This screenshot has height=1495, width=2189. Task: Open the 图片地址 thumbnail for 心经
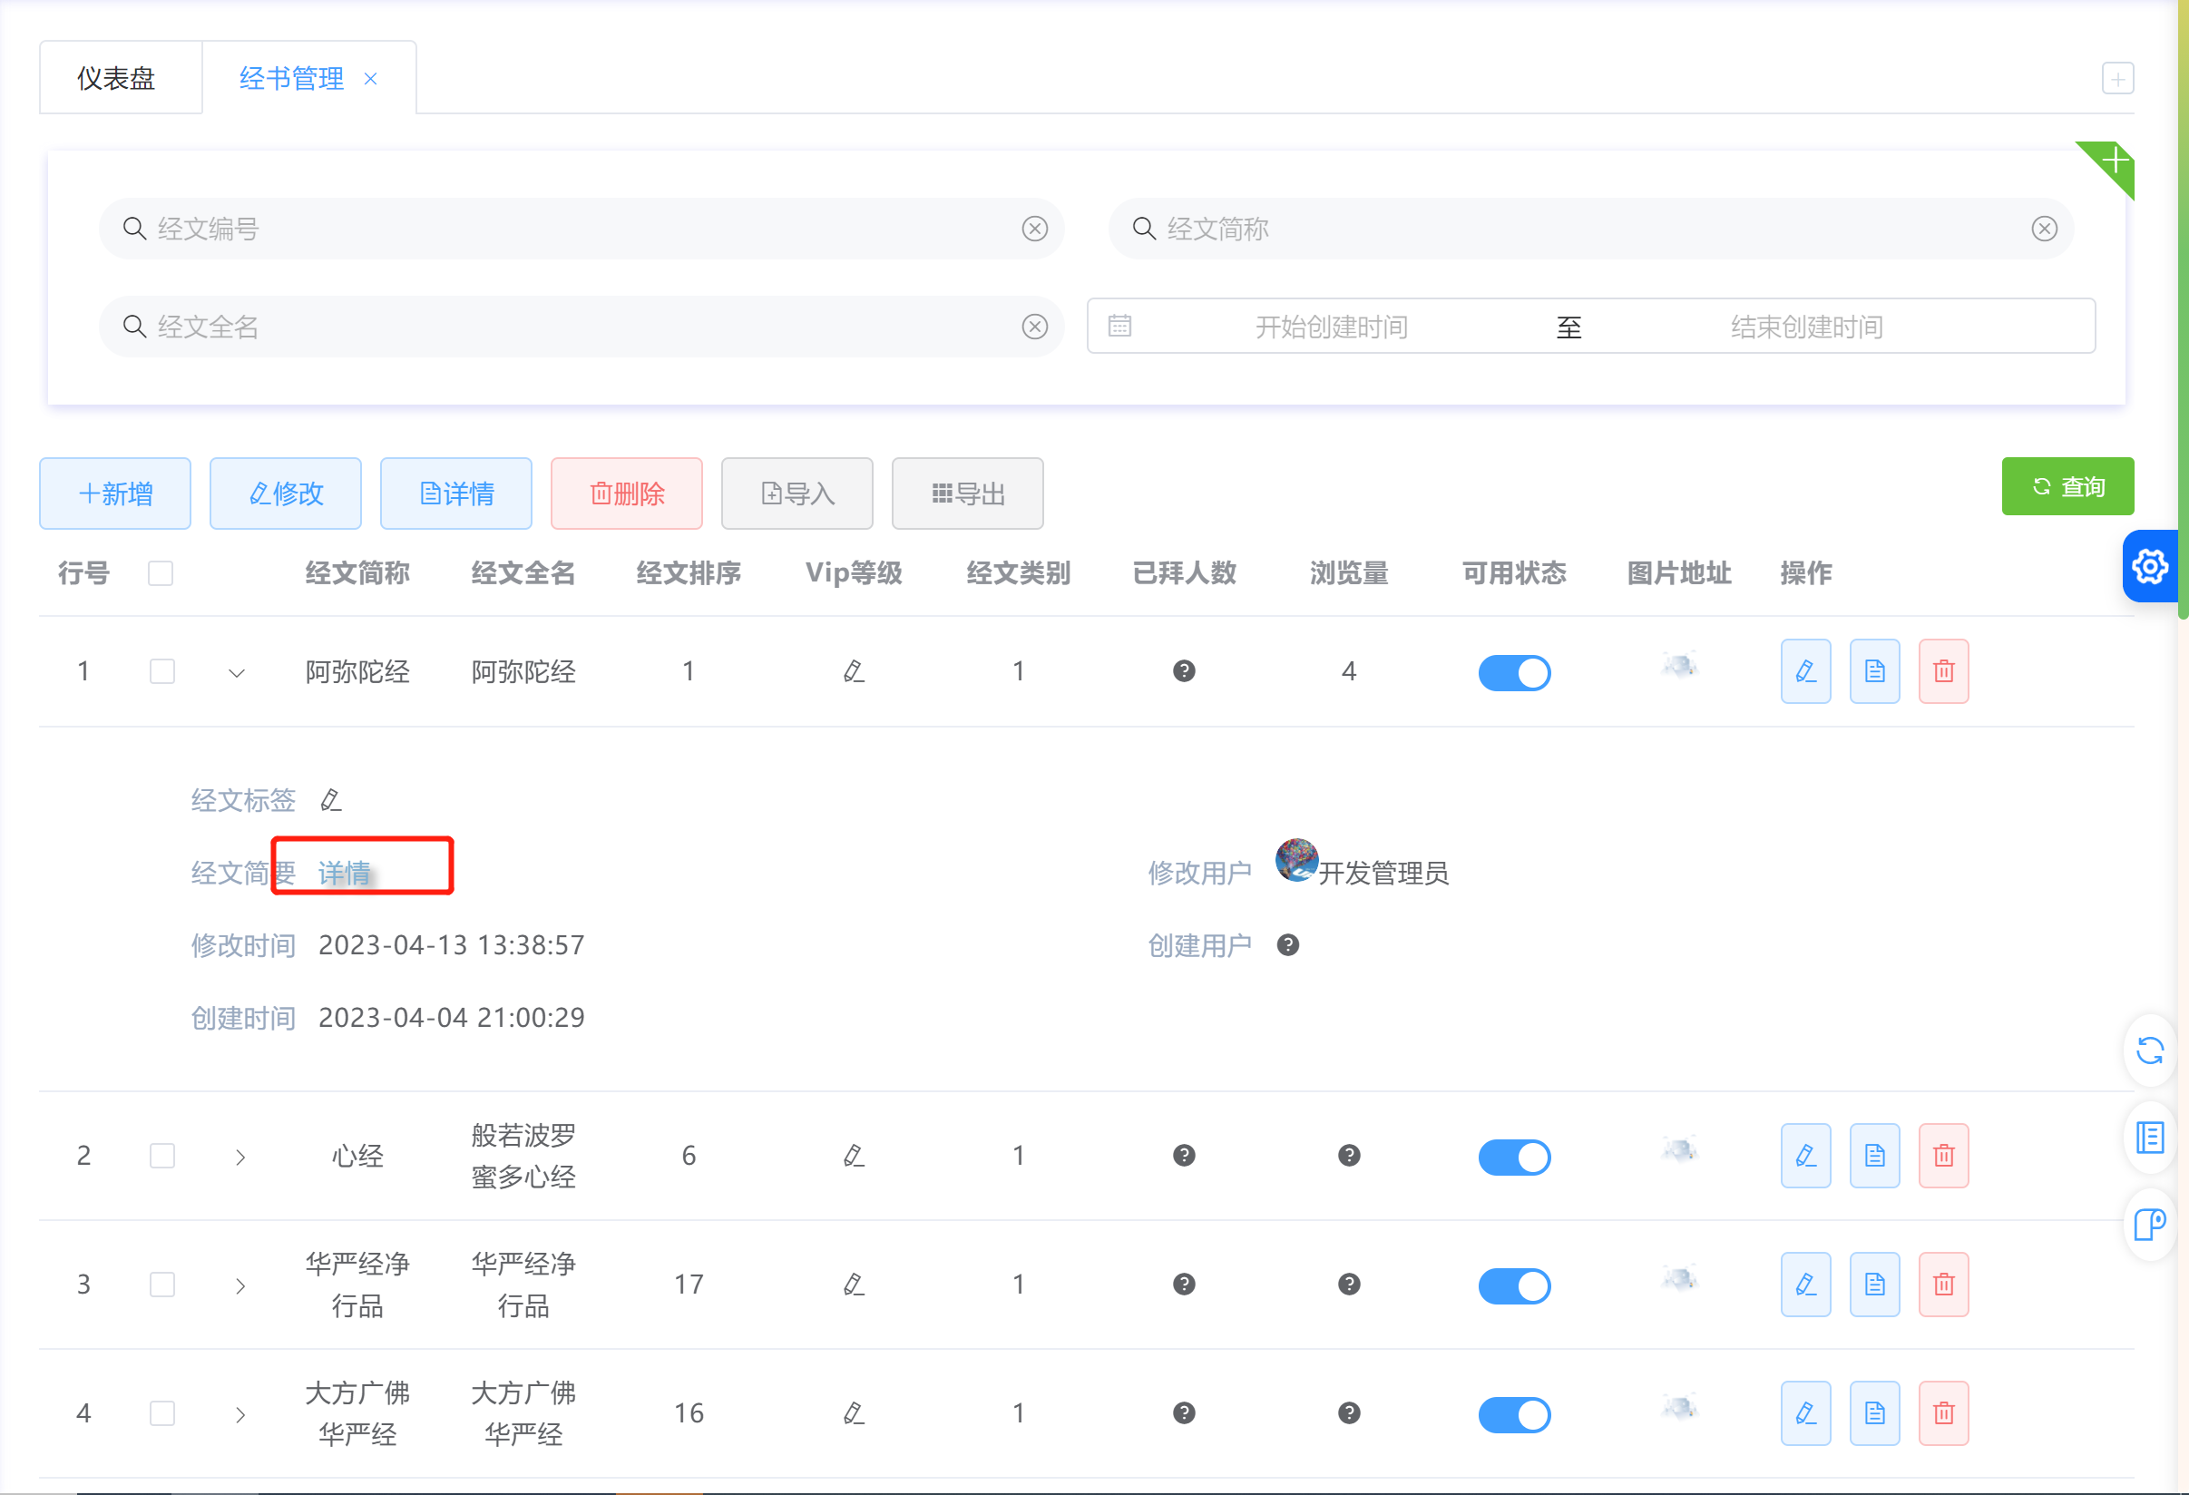[1678, 1149]
